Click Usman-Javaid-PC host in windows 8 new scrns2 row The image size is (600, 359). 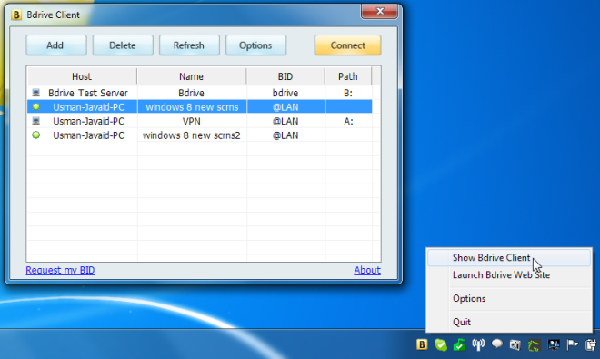click(x=88, y=135)
